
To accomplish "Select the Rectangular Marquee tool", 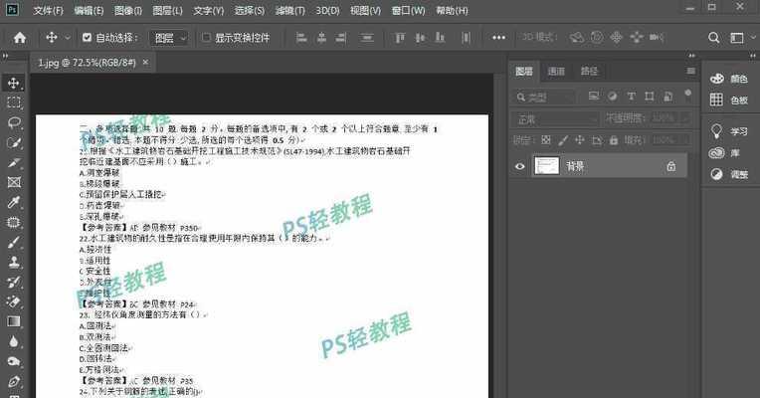I will click(x=14, y=102).
